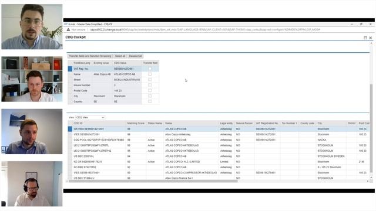Click the Natural Person column header
Viewport: 376px width, 211px height.
coord(244,124)
